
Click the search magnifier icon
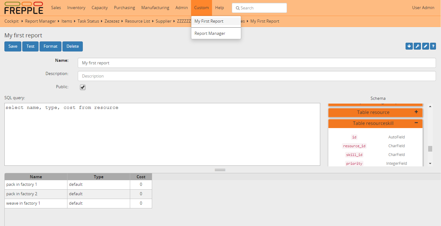237,8
